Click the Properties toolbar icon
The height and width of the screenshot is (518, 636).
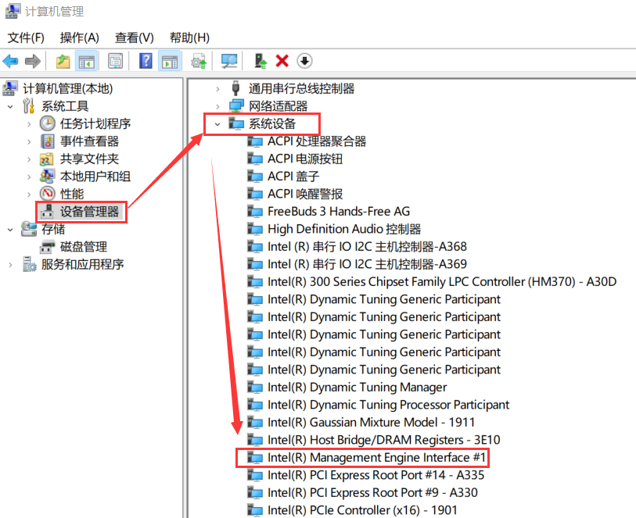tap(116, 61)
